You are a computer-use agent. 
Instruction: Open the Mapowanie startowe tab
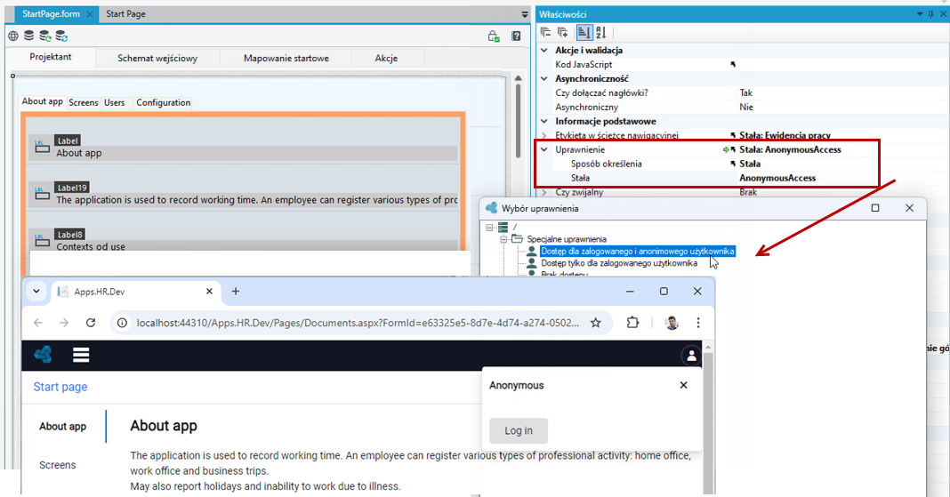click(286, 58)
